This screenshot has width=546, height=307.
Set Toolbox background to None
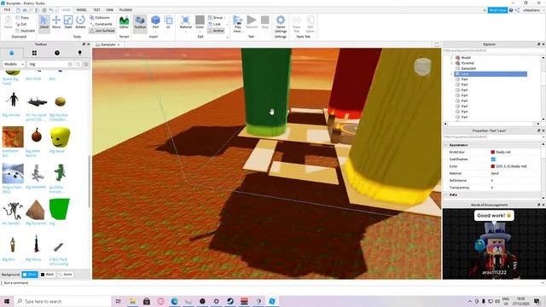pyautogui.click(x=65, y=275)
